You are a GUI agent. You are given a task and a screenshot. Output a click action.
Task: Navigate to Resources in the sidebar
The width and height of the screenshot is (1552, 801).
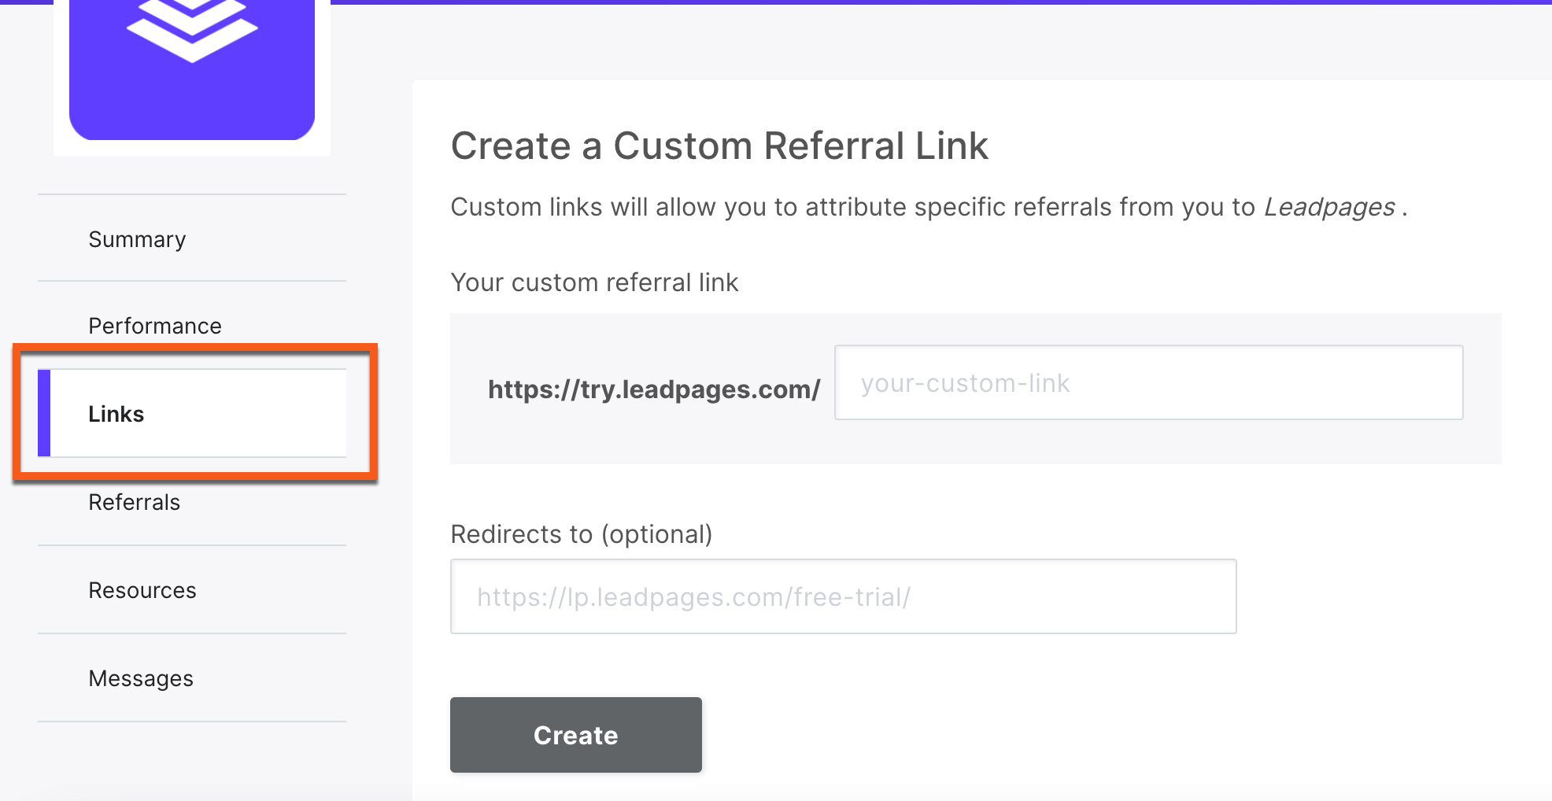(142, 590)
